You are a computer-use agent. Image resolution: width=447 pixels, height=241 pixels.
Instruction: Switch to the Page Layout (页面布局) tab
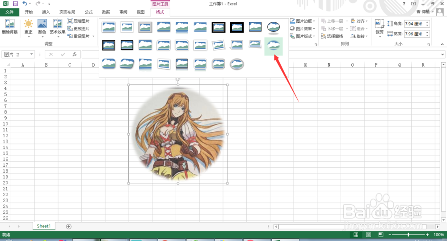[67, 12]
